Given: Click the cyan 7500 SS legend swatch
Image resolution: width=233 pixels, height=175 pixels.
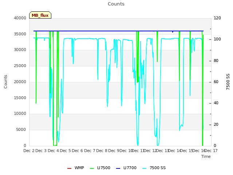Looking at the screenshot, I should point(144,168).
